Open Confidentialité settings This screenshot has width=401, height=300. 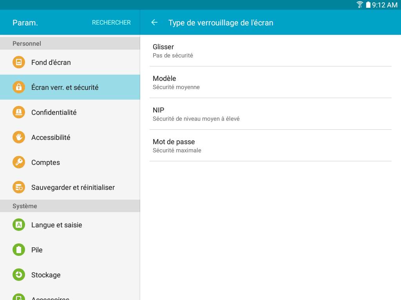[70, 112]
